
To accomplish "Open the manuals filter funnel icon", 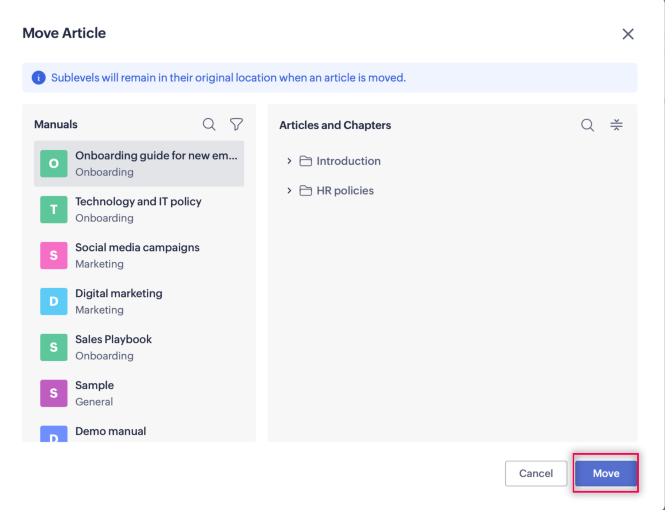I will pos(236,125).
